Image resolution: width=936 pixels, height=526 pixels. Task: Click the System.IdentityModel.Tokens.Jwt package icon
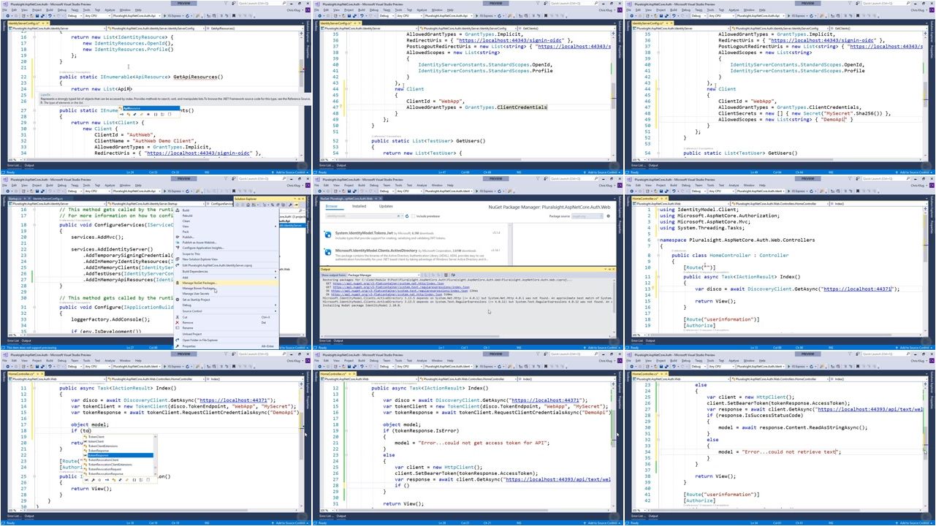pyautogui.click(x=327, y=235)
